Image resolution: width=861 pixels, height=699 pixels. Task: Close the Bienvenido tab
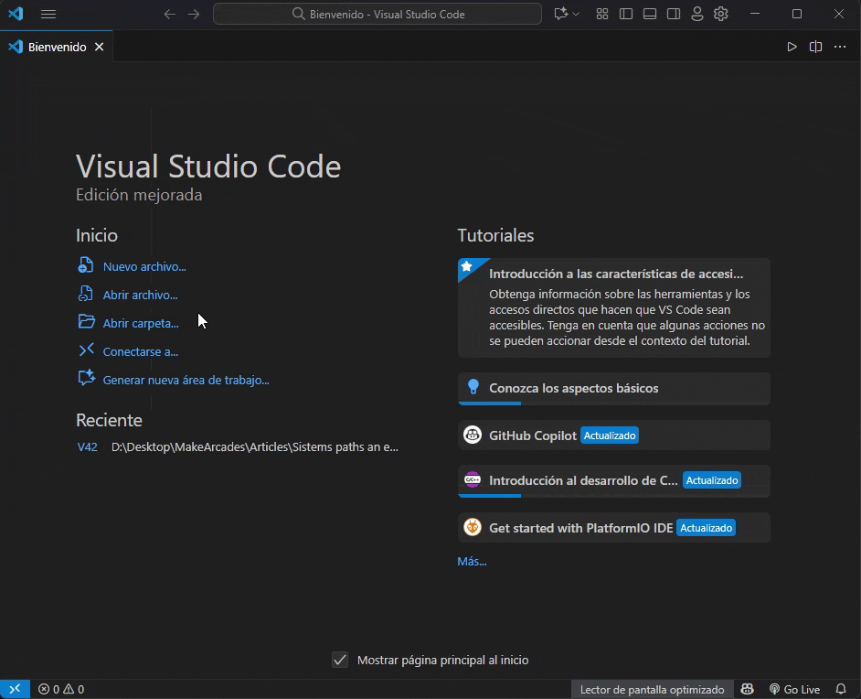click(x=100, y=47)
